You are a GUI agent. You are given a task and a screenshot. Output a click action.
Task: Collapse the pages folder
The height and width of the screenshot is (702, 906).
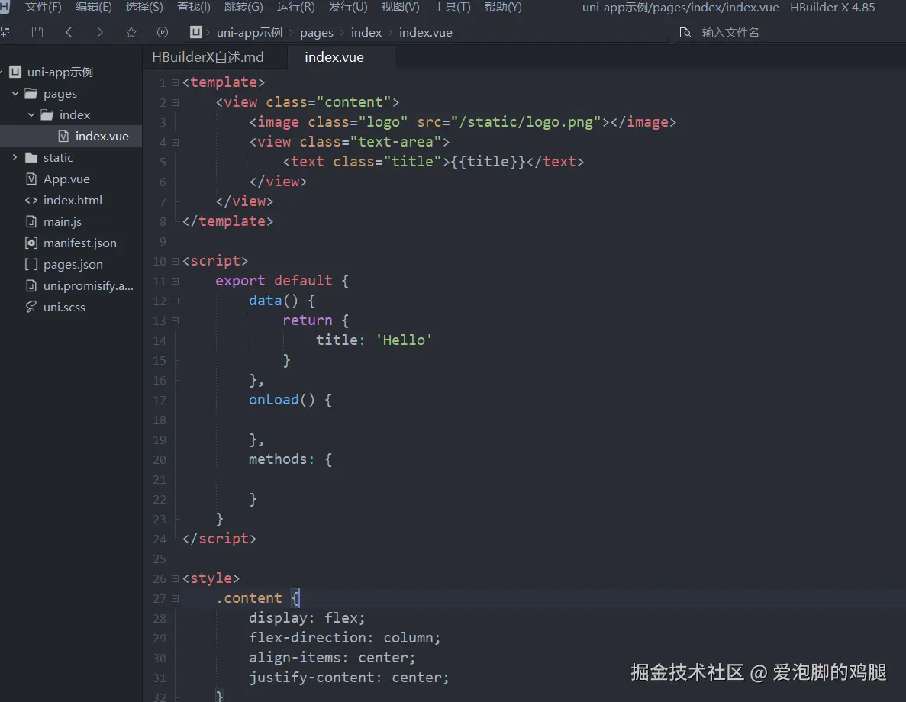tap(15, 94)
